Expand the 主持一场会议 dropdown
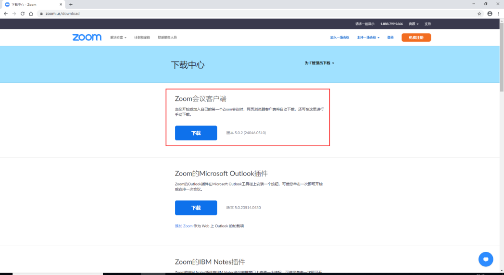 point(368,37)
